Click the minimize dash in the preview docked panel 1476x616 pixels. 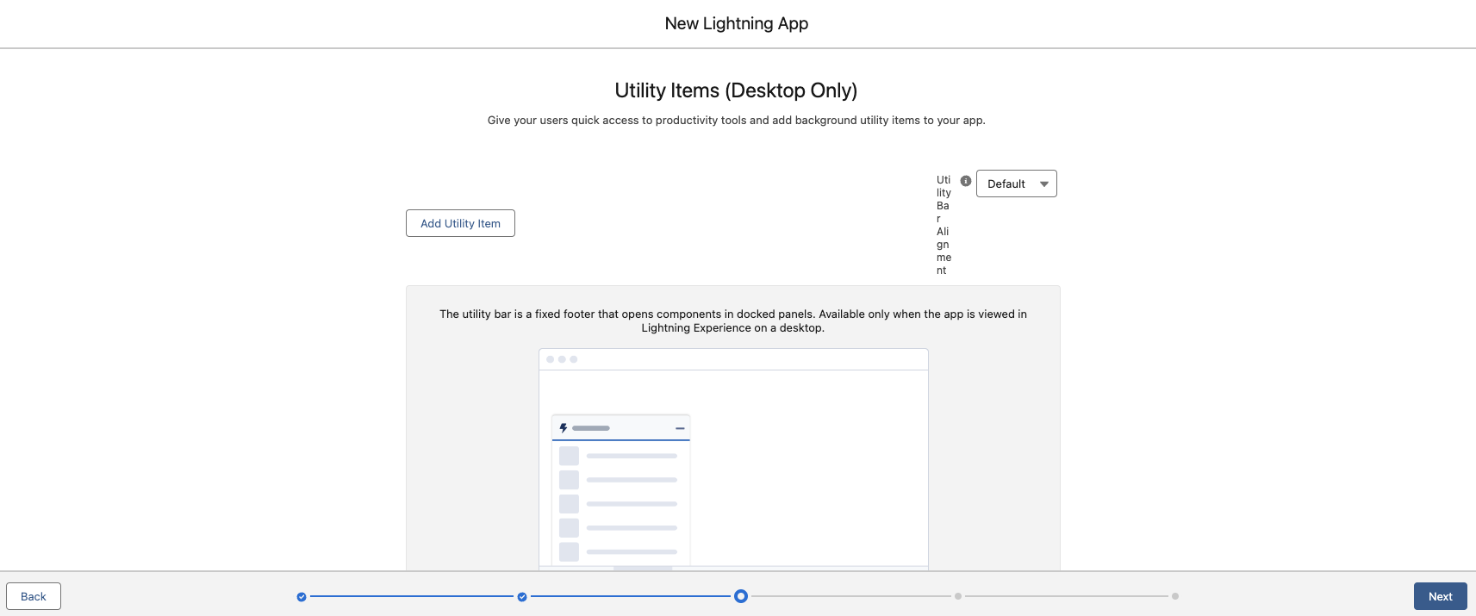(x=680, y=428)
